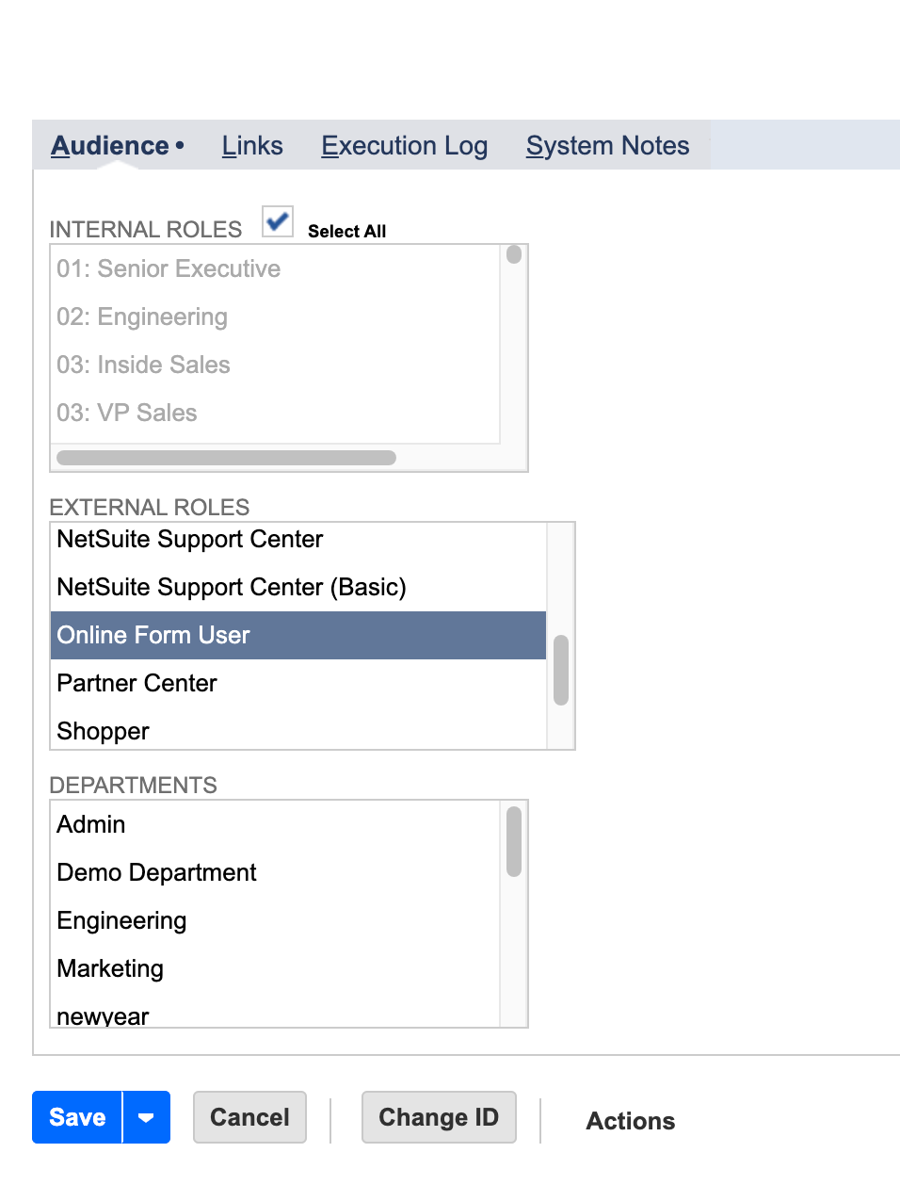Viewport: 900px width, 1185px height.
Task: Choose Marketing from the Departments list
Action: (110, 968)
